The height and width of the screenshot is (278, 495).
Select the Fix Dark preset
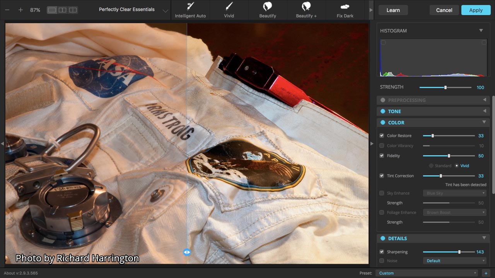[x=345, y=10]
